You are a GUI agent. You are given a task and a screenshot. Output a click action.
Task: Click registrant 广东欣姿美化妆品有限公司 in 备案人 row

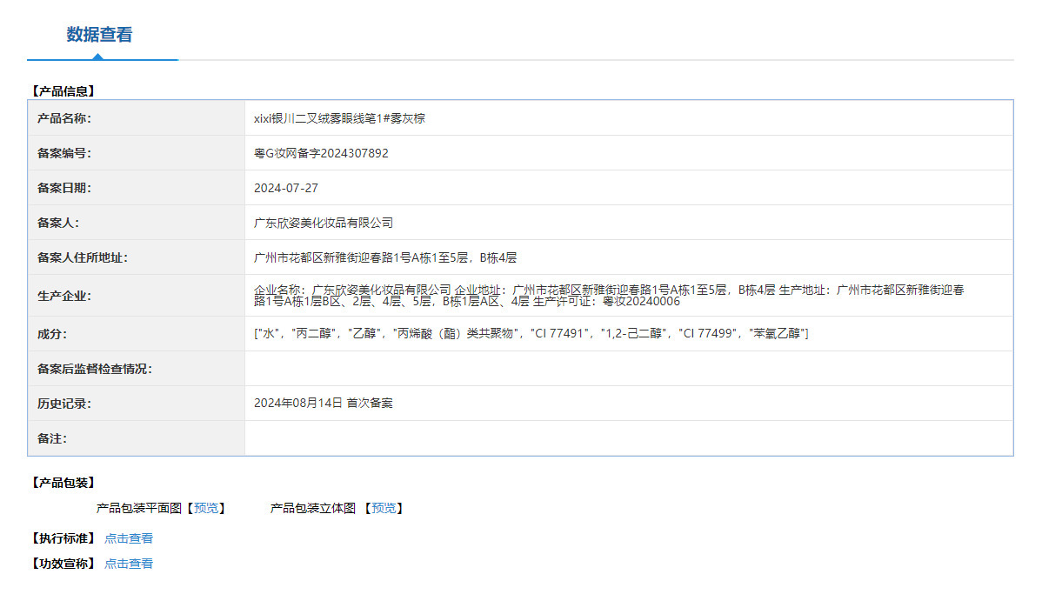click(324, 223)
